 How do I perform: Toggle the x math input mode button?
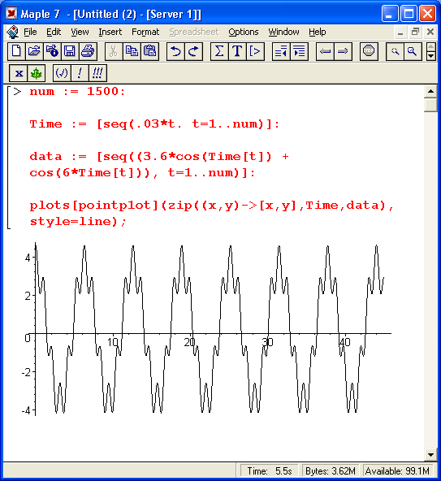click(19, 73)
